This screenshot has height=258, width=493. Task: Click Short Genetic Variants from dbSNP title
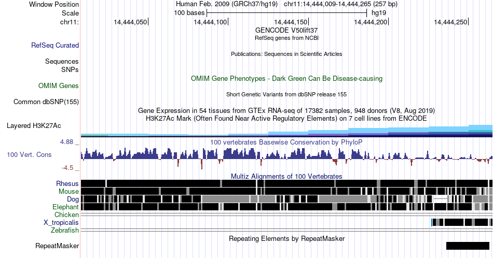point(286,94)
